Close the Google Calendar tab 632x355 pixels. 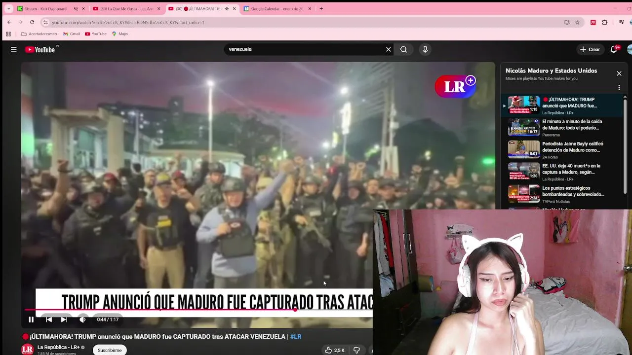tap(310, 9)
